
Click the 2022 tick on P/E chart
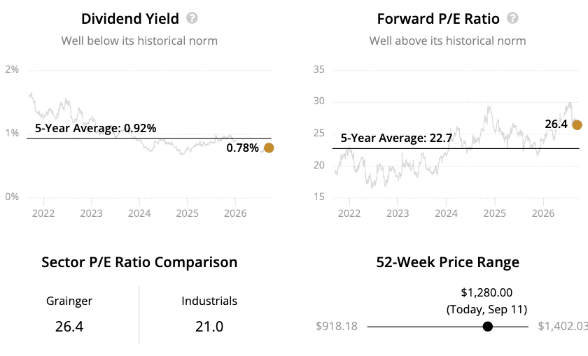pos(349,213)
